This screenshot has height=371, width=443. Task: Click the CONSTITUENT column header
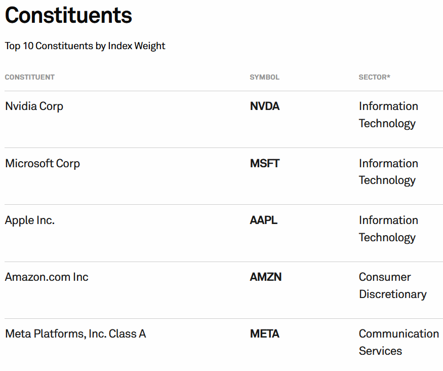pos(30,78)
